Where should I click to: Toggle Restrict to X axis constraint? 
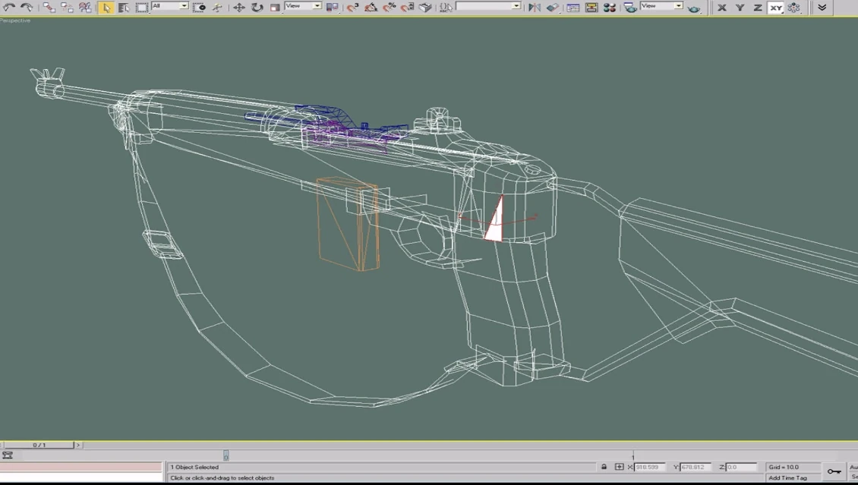[x=721, y=7]
